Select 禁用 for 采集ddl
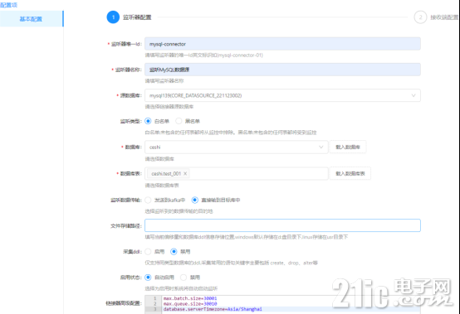 [174, 252]
